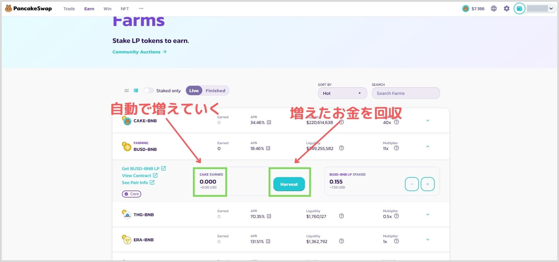Open the Trade menu
559x262 pixels.
(69, 9)
